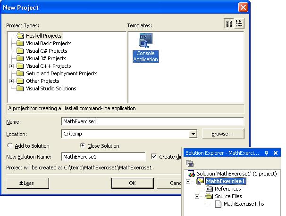Screen dimensions: 286x216
Task: Click the 'Project will be created at' path text
Action: 80,168
